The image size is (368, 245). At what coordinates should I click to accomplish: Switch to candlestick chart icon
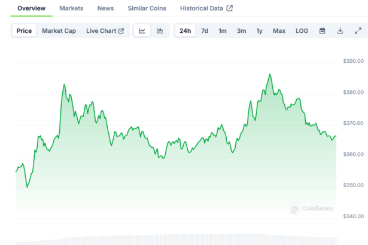[x=160, y=31]
